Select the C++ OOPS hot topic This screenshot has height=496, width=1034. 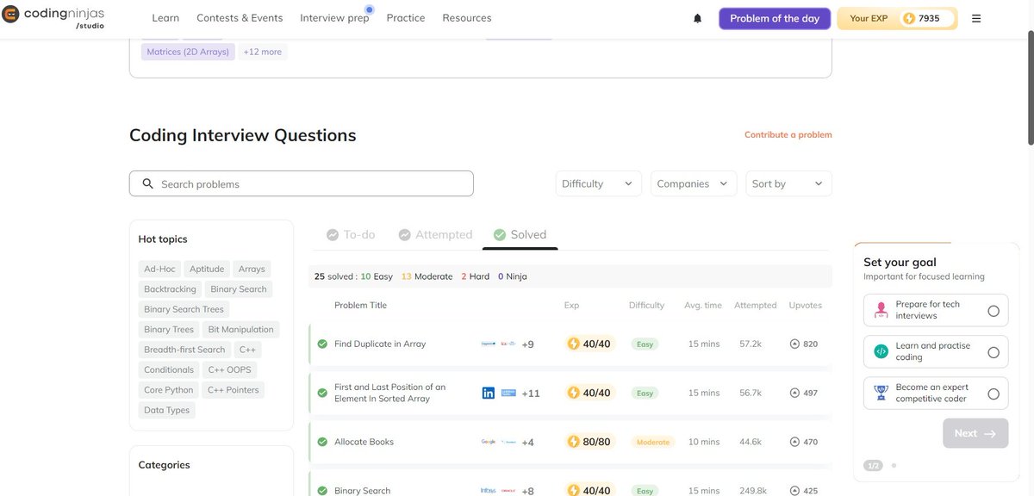pyautogui.click(x=228, y=369)
